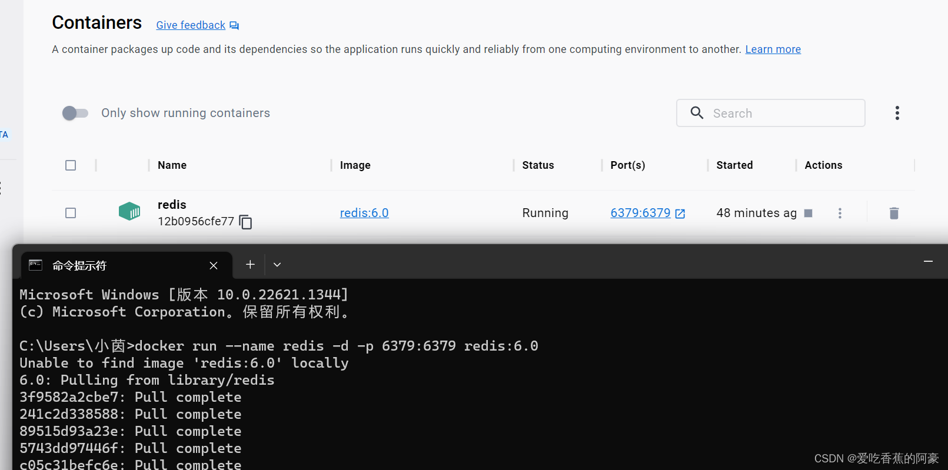This screenshot has height=470, width=948.
Task: Click the Actions column header
Action: coord(823,165)
